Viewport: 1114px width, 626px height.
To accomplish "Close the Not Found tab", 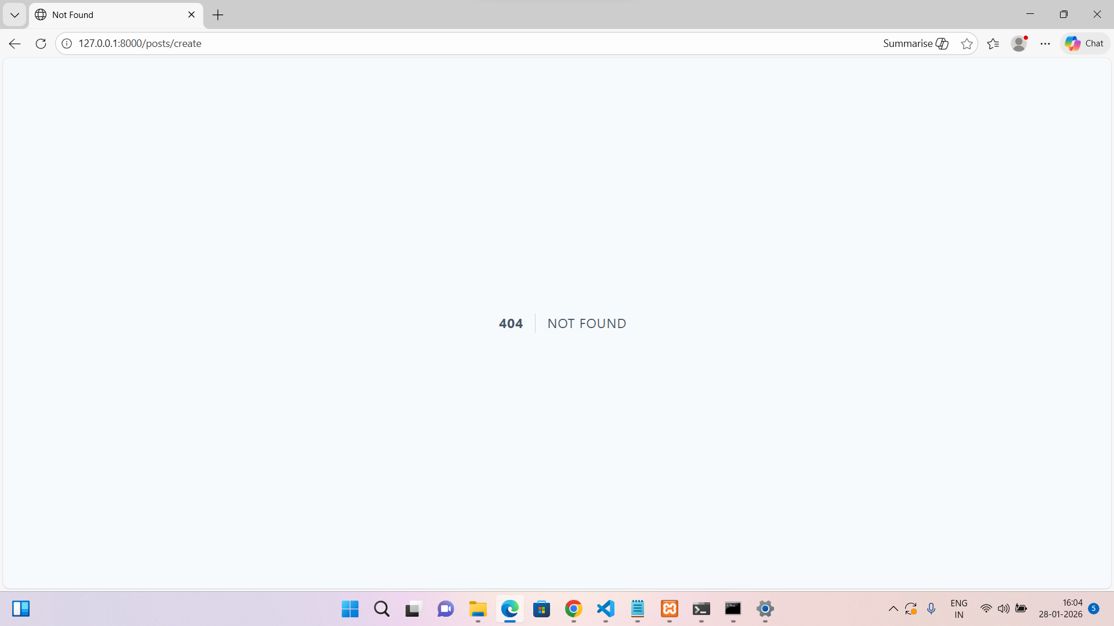I will point(191,15).
